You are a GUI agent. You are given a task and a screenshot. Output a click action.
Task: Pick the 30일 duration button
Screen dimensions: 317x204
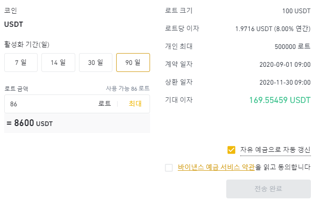(x=95, y=63)
